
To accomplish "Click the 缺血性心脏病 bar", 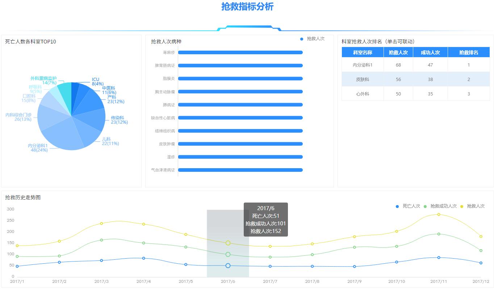I will 240,118.
